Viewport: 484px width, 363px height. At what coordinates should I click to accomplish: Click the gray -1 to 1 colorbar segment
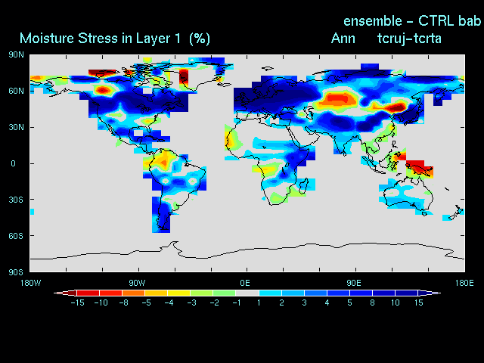click(x=247, y=292)
